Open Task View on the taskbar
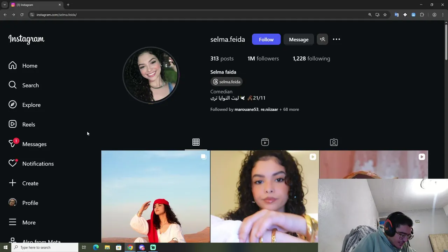448x252 pixels. 84,247
